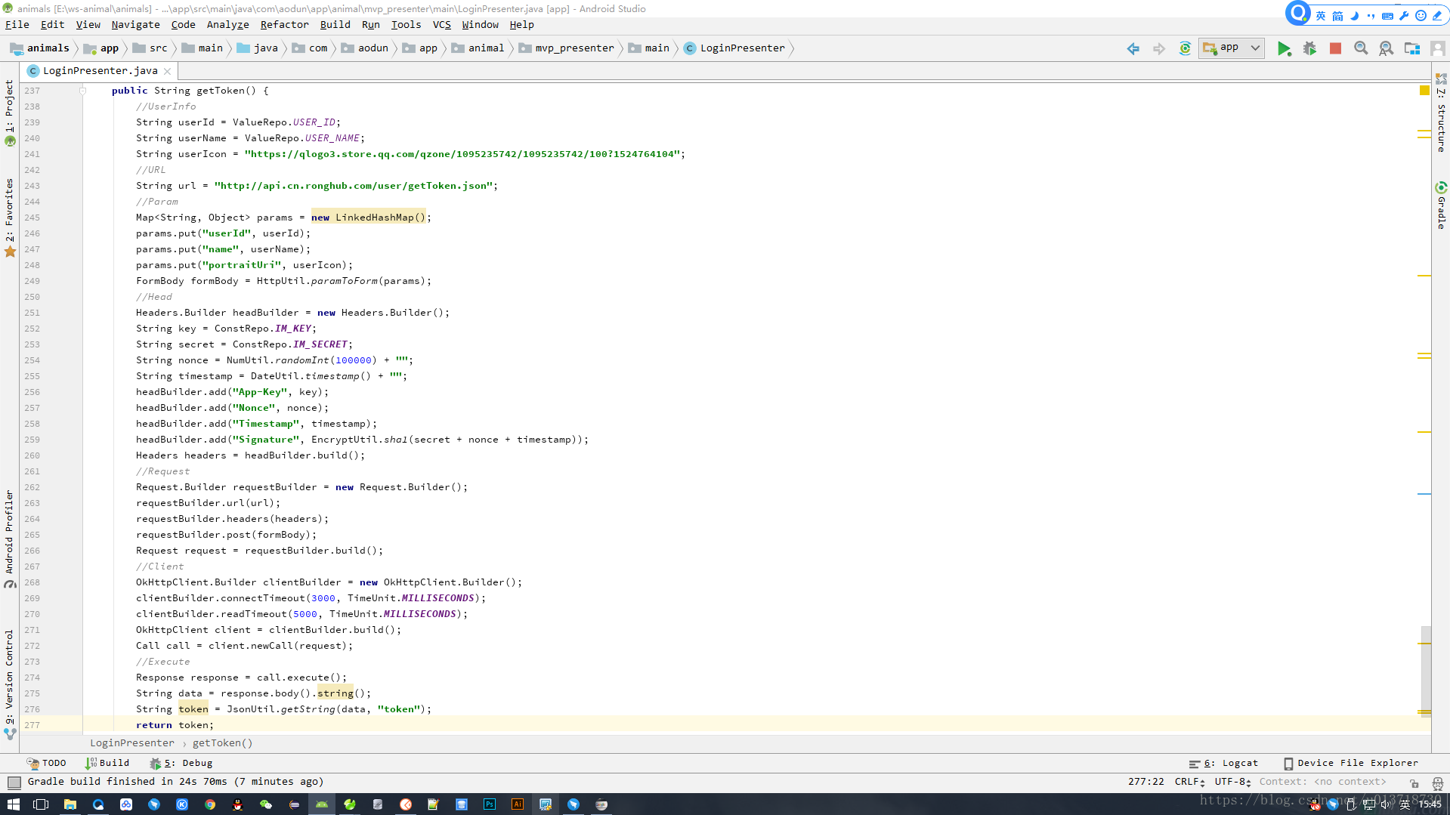Open the Navigate menu
Screen dimensions: 1450x815
pyautogui.click(x=135, y=25)
